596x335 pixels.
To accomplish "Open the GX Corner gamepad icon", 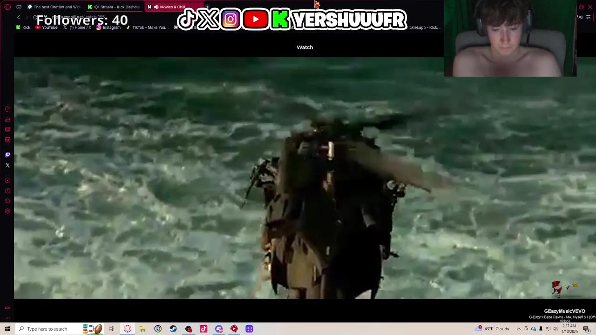I will 19,7.
